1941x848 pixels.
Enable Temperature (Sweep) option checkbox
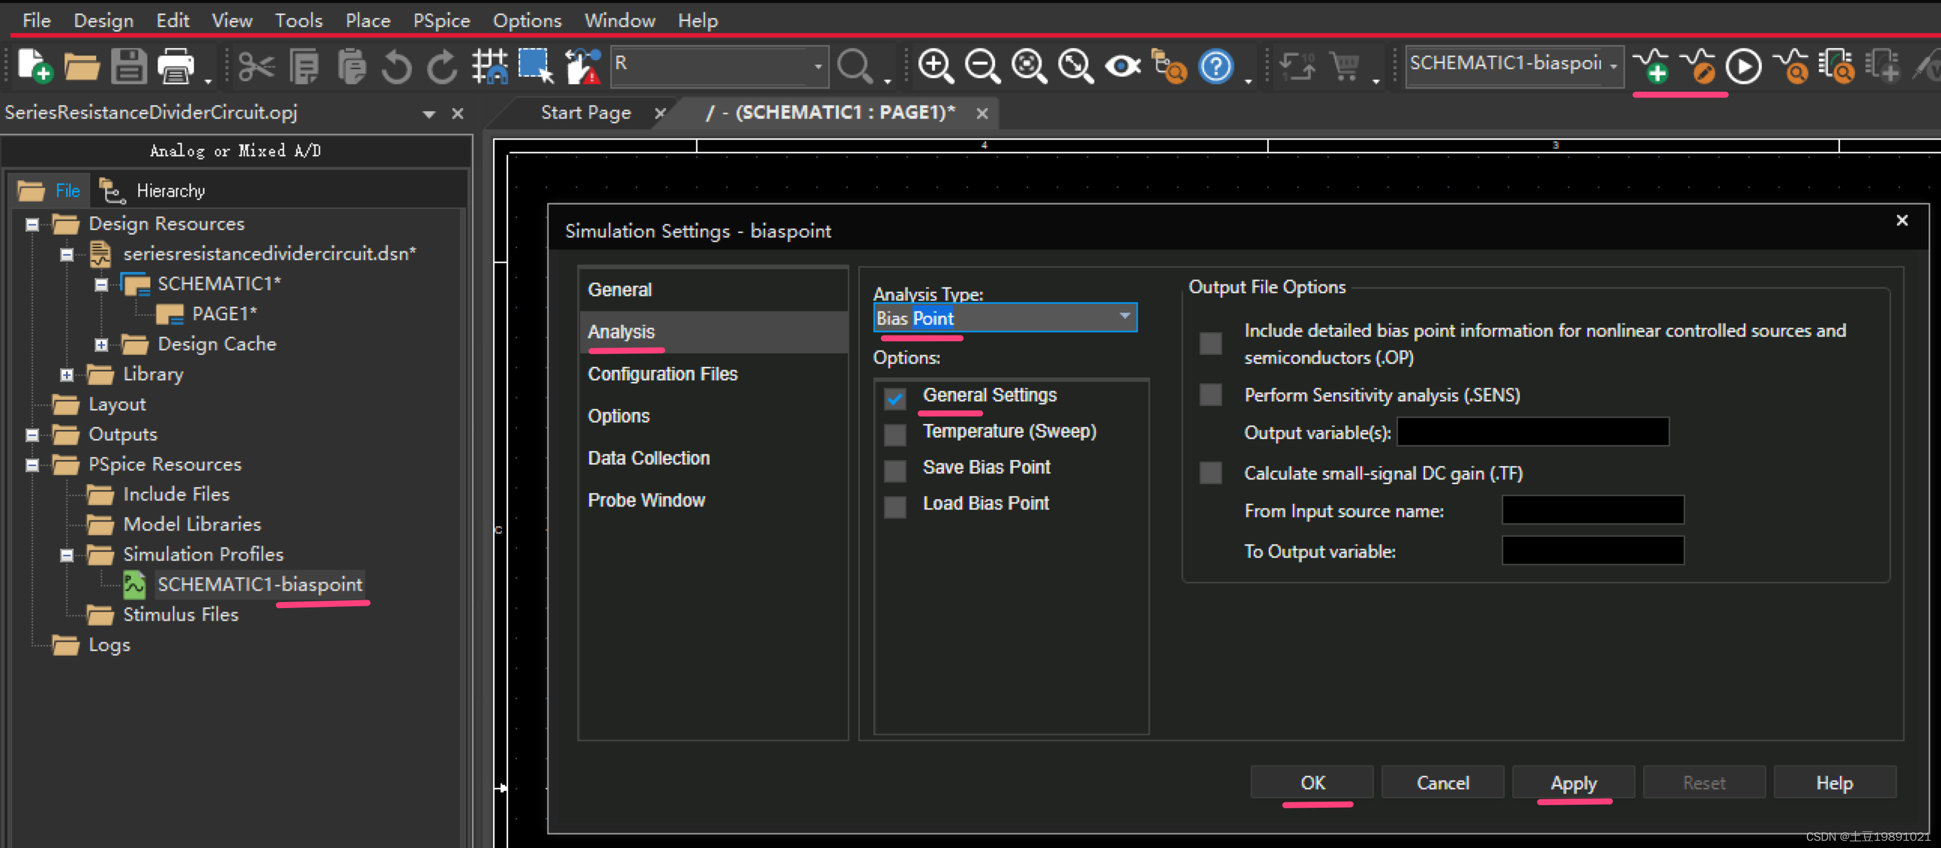point(894,434)
